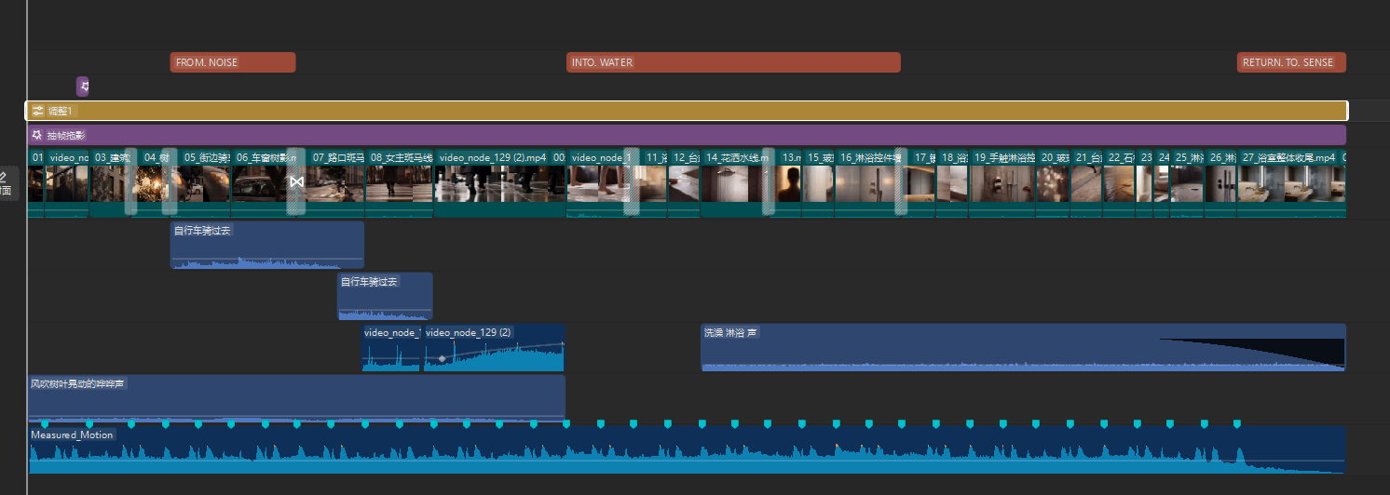Select keyframe diamond on video_node_129 (2) audio

coord(443,358)
